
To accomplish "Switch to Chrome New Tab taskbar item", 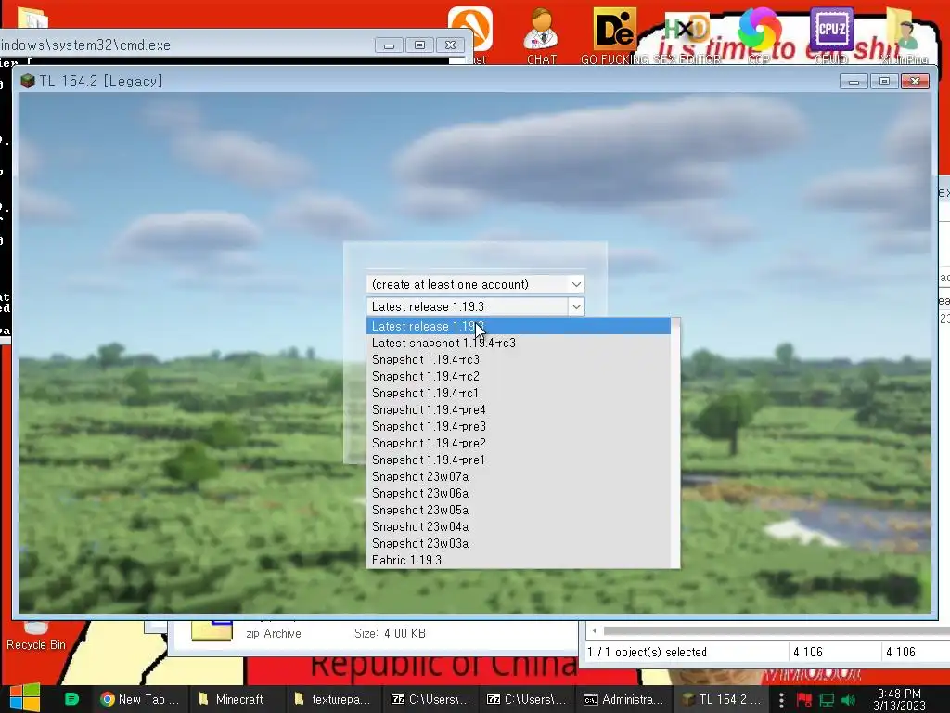I will point(139,699).
